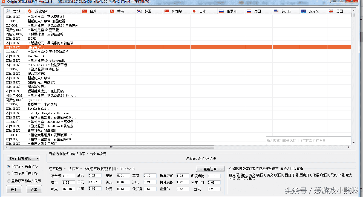Viewport: 363px width, 197px height.
Task: Click the South Korea flag icon
Action: pos(139,11)
